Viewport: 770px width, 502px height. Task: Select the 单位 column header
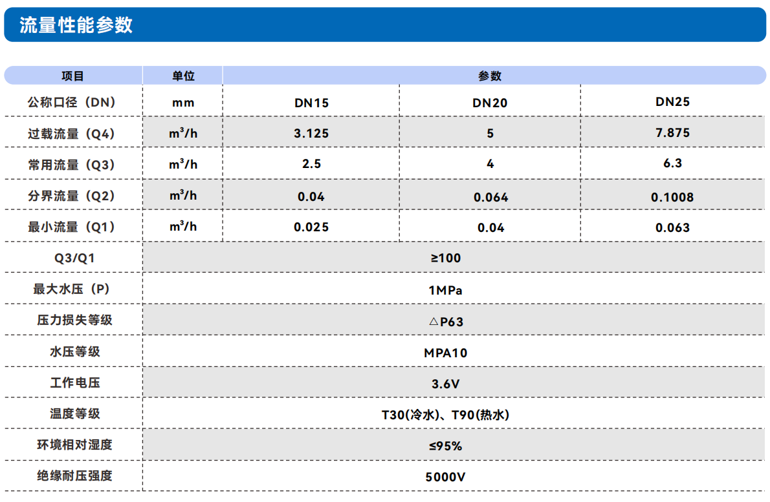[x=183, y=76]
